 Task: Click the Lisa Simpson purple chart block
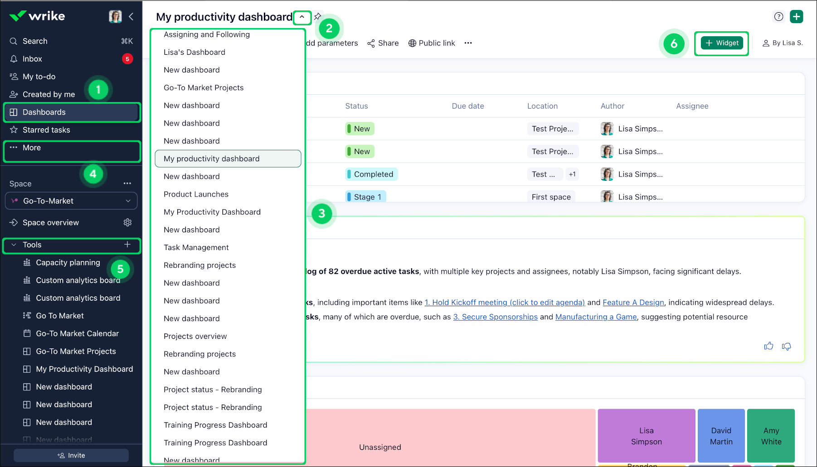click(x=646, y=436)
